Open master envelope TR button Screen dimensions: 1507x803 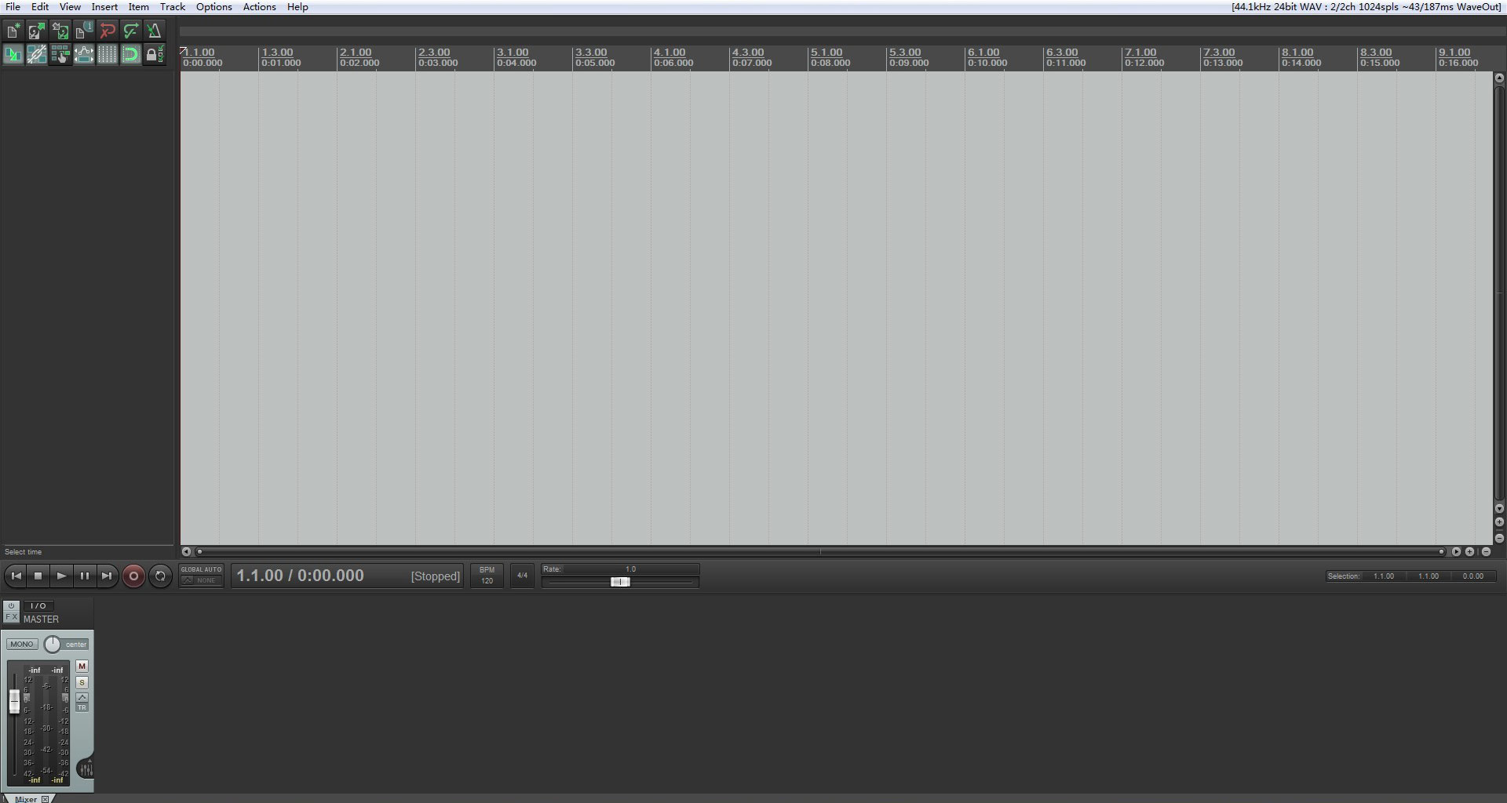pyautogui.click(x=82, y=702)
